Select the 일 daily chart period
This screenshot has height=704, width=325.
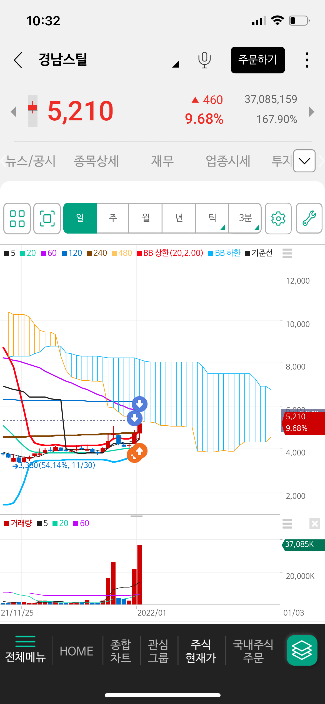pos(80,218)
